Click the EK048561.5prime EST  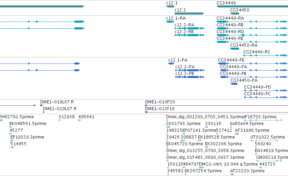[10, 127]
